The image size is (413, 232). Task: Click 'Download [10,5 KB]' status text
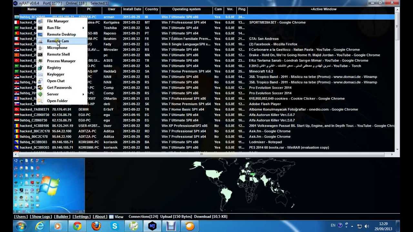tap(210, 217)
